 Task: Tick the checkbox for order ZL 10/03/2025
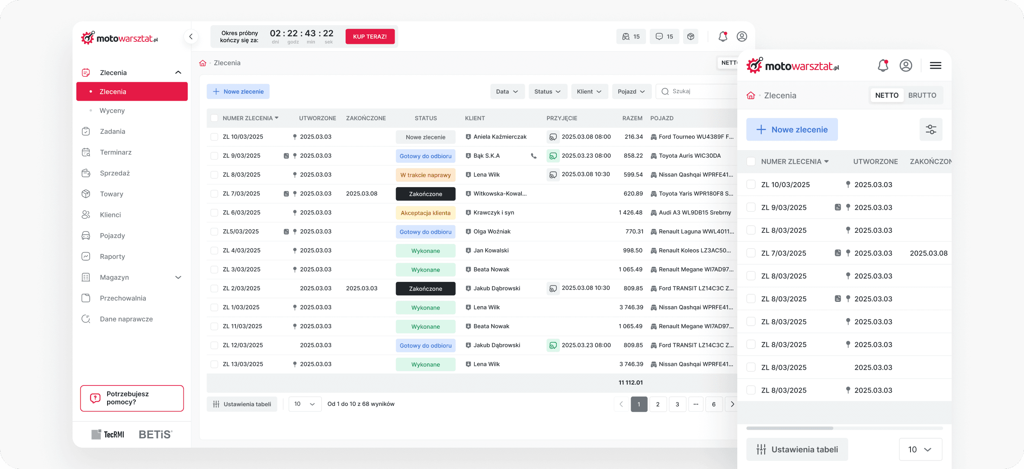[x=214, y=137]
